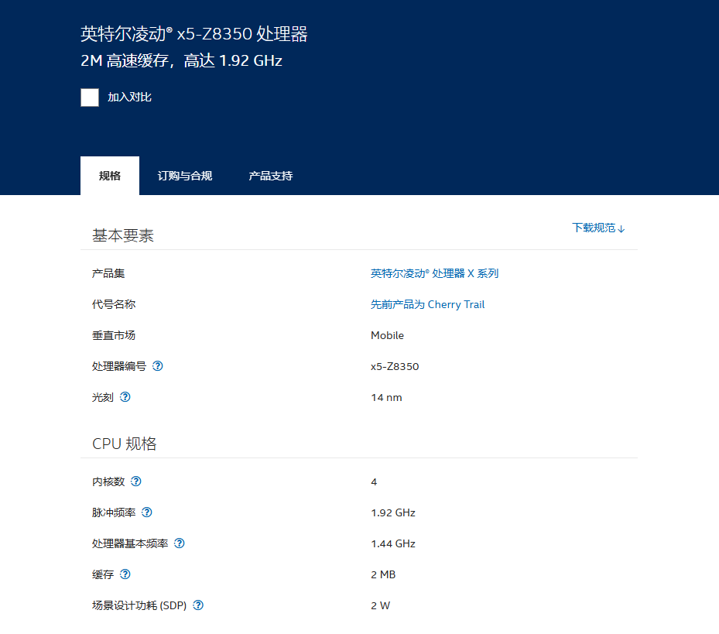Click the 1.44 GHz base frequency value
Viewport: 719px width, 634px height.
[393, 543]
